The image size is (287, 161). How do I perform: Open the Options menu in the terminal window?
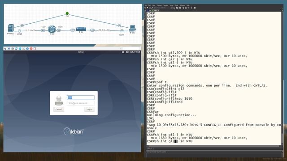[x=159, y=5]
